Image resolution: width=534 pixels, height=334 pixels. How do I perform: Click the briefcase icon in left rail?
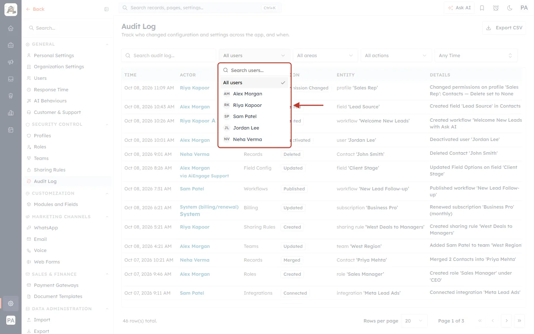point(11,45)
